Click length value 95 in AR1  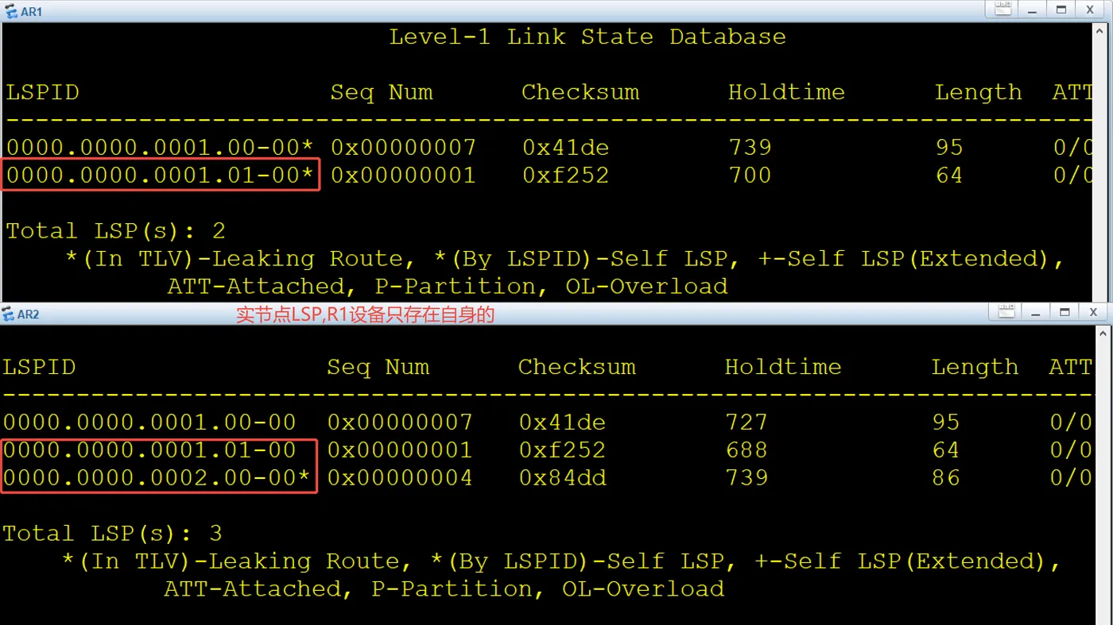tap(949, 148)
